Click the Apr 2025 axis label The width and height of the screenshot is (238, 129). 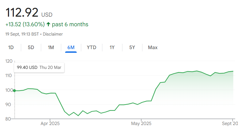(x=50, y=123)
